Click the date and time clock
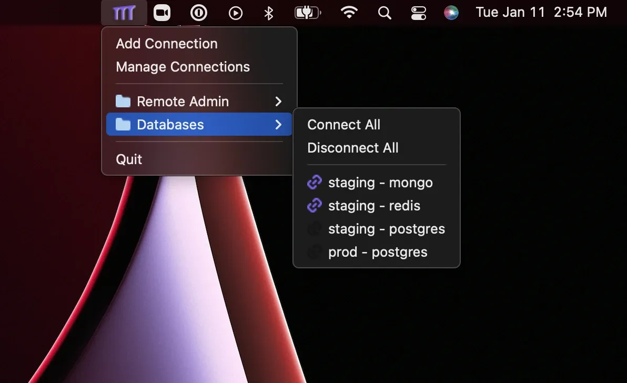Image resolution: width=627 pixels, height=383 pixels. click(541, 13)
